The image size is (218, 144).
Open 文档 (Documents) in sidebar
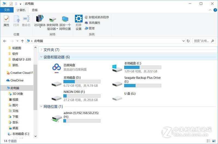[x=13, y=111]
